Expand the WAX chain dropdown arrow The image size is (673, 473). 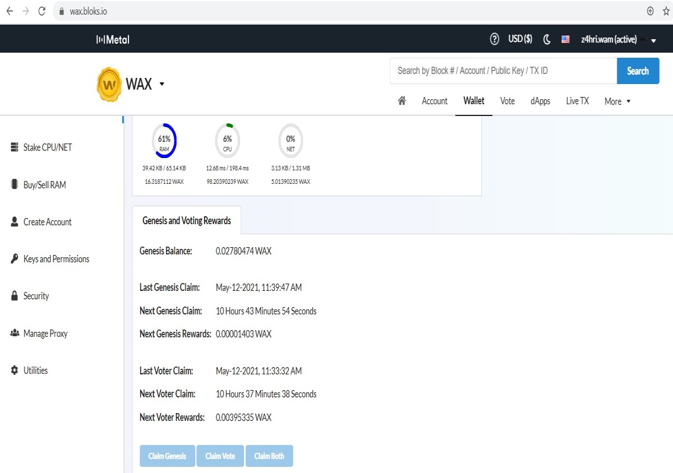162,84
